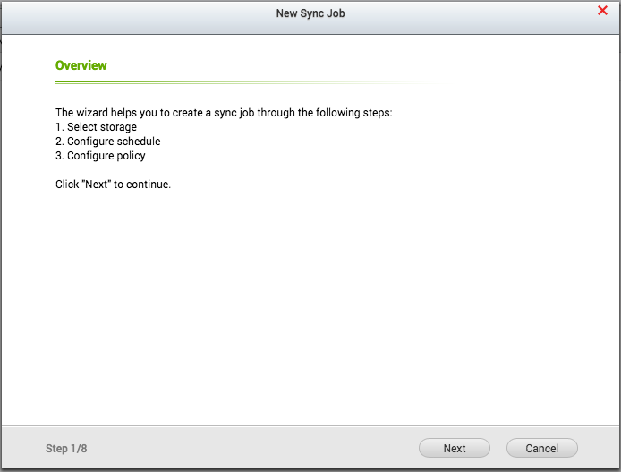
Task: Click the Step 1/8 progress indicator
Action: coord(67,448)
